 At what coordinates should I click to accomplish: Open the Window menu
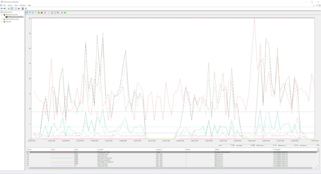[x=22, y=5]
